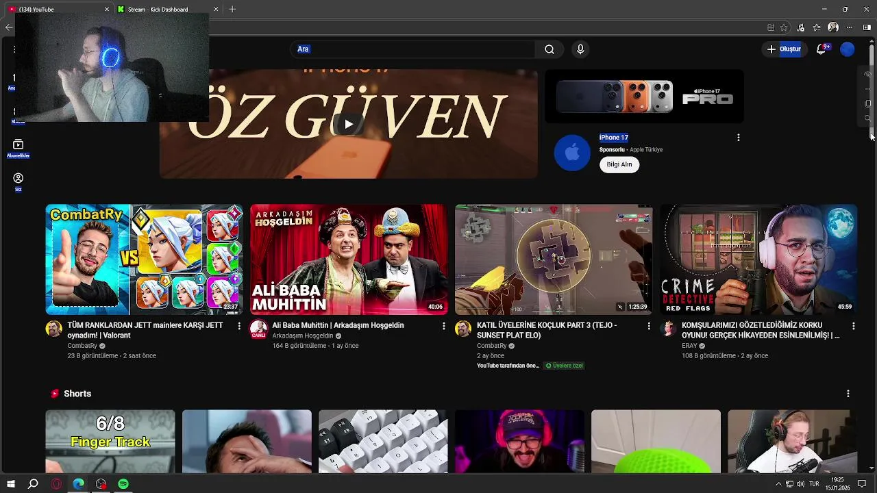The width and height of the screenshot is (877, 493).
Task: Click the screenshot icon in right mini toolbar
Action: tap(868, 103)
